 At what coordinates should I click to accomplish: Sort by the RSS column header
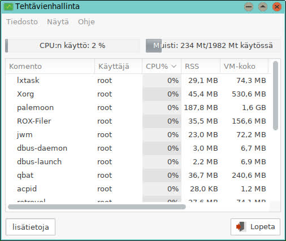tap(201, 66)
